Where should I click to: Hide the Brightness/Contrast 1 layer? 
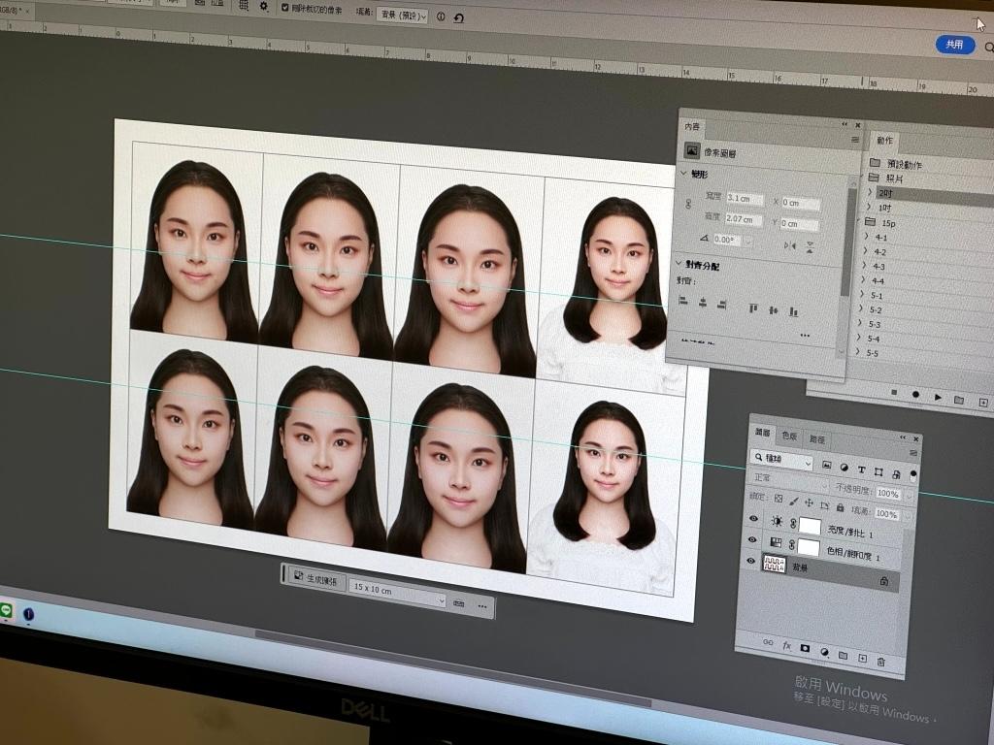pos(753,518)
